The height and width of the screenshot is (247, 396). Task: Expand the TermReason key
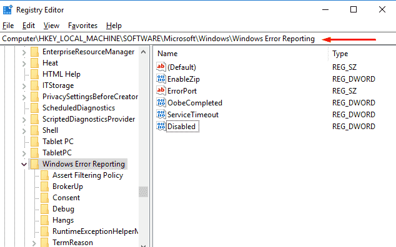[34, 243]
